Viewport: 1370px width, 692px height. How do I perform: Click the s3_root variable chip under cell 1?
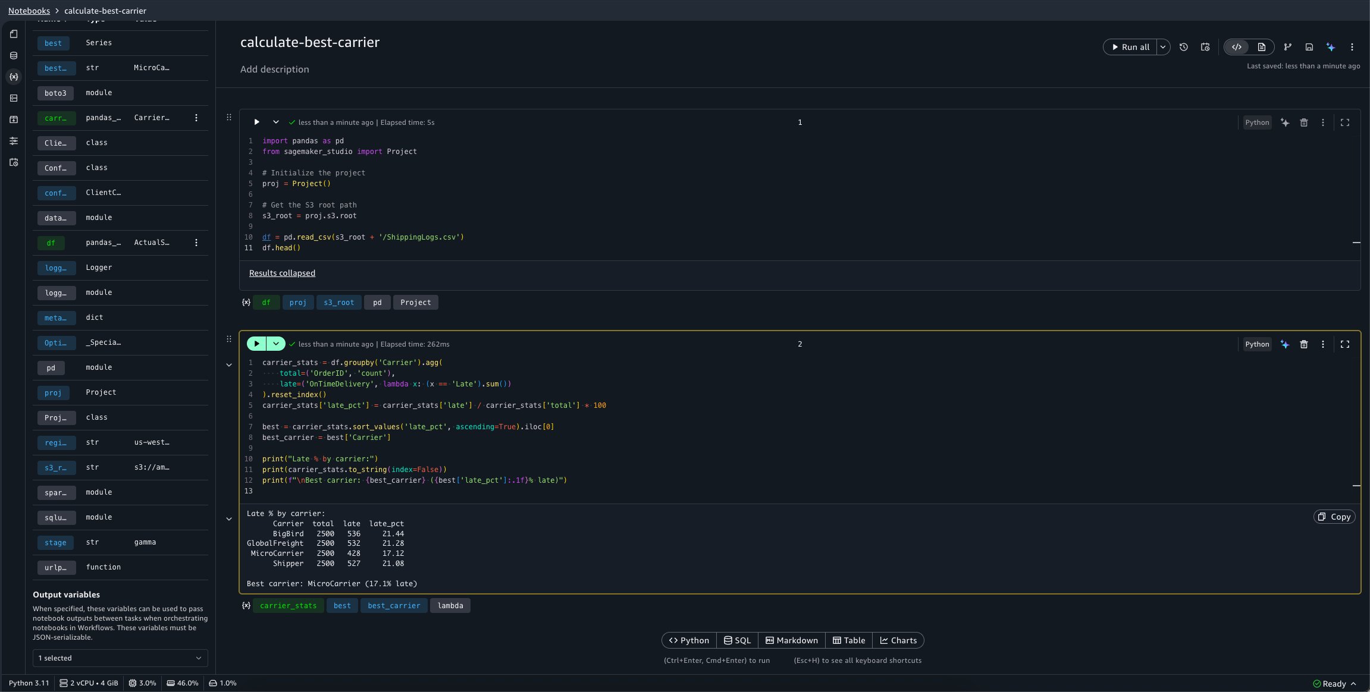coord(338,303)
